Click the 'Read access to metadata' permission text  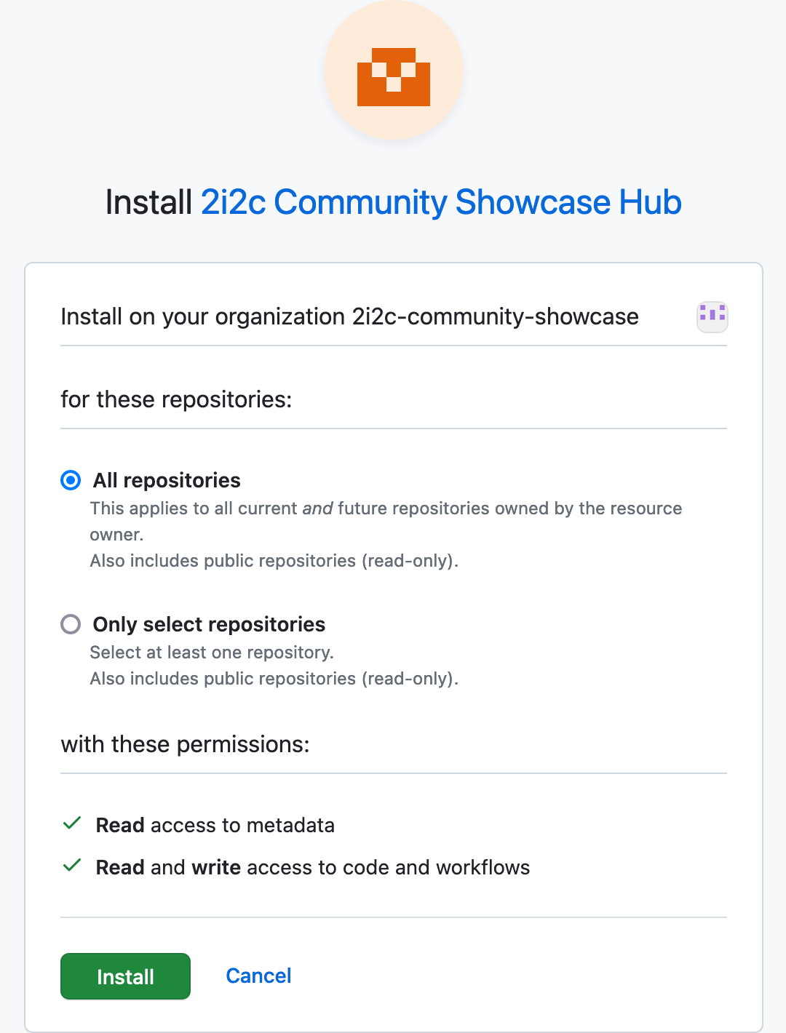point(215,825)
